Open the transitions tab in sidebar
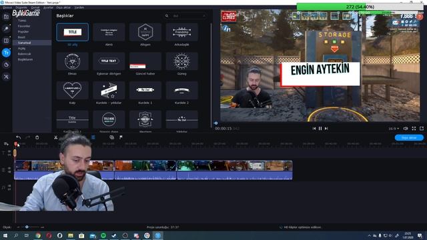This screenshot has height=240, width=427. (6, 41)
